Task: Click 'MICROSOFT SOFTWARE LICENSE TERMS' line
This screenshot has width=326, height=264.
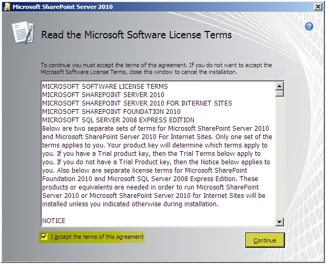Action: coord(105,86)
